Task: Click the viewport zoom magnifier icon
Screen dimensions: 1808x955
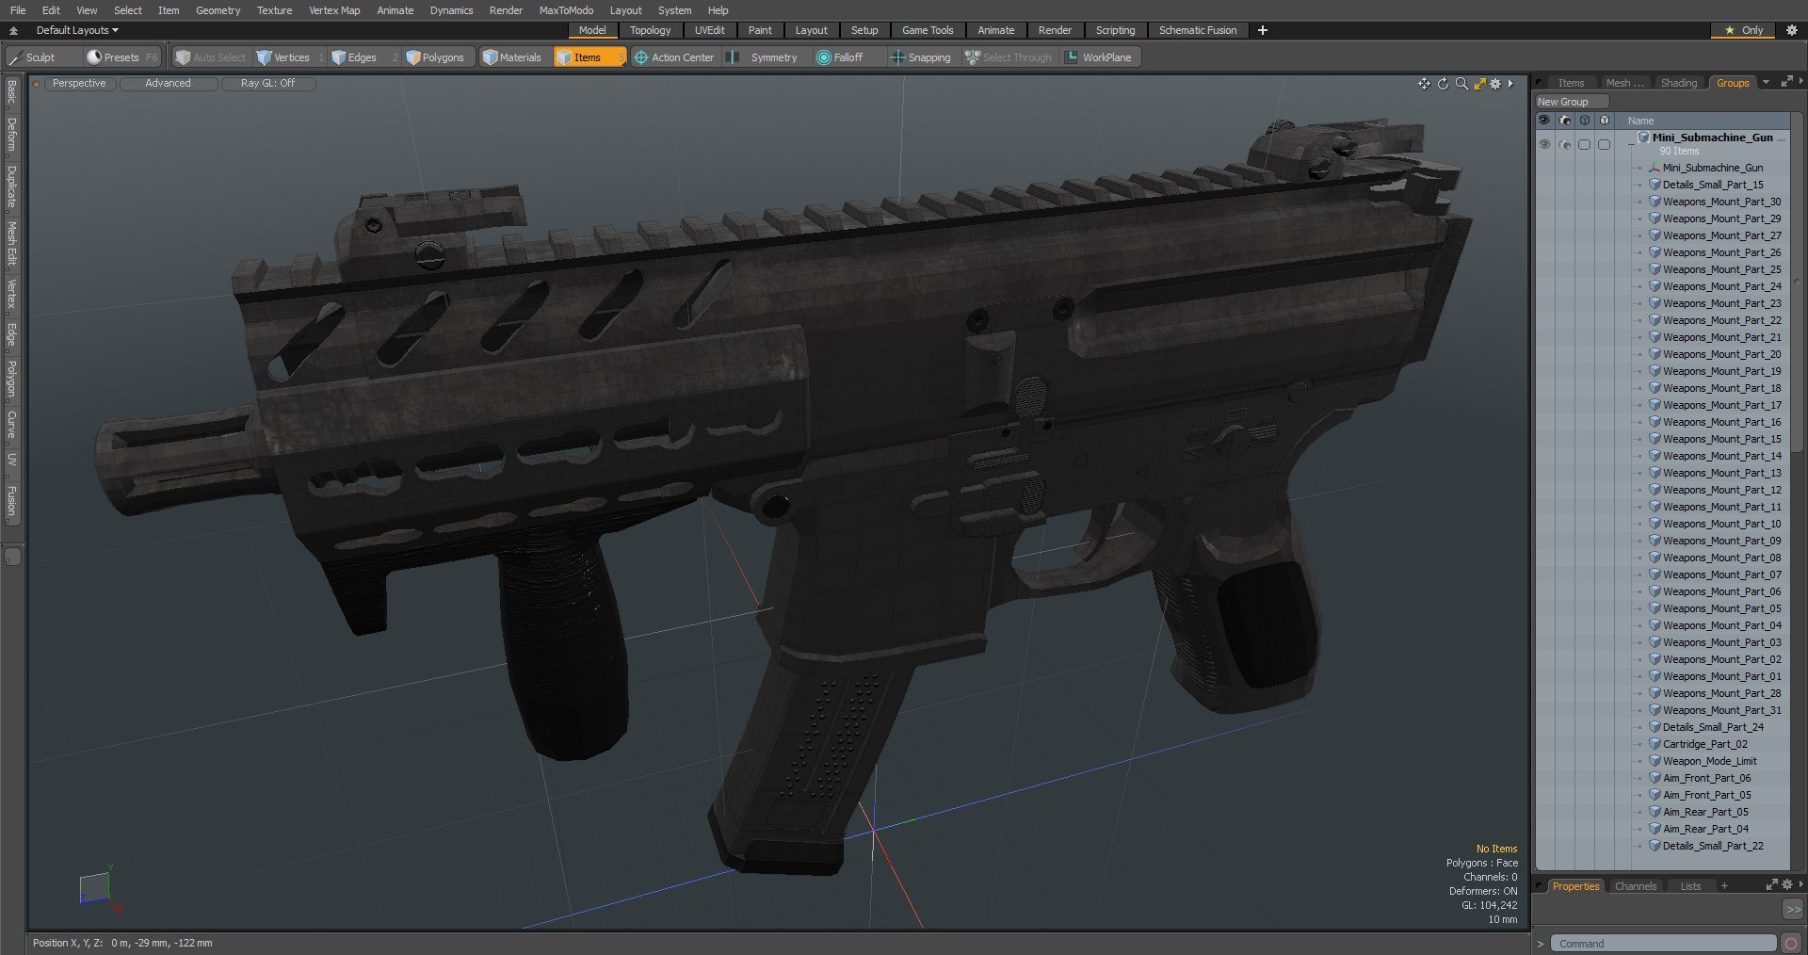Action: [1461, 84]
